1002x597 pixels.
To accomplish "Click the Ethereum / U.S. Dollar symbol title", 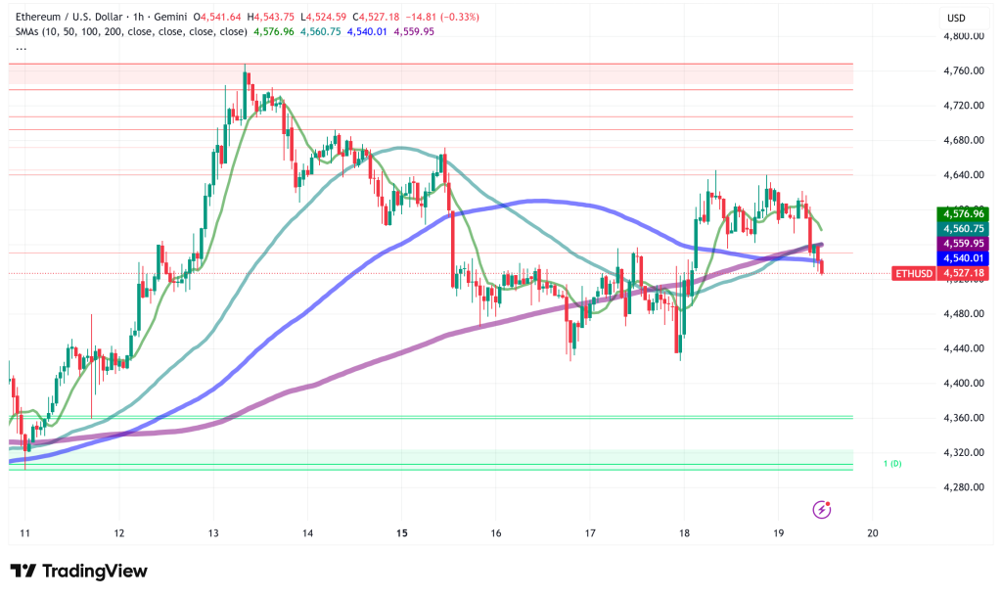I will coord(69,17).
